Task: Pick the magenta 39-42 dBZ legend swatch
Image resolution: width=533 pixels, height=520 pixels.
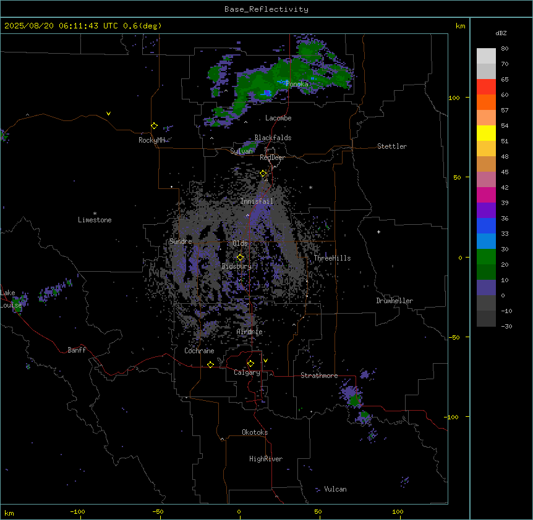Action: (x=486, y=195)
